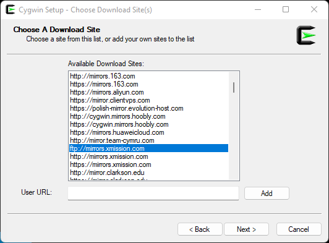Click the download sites list scrollbar thumb
Viewport: 329px width, 243px height.
pyautogui.click(x=234, y=87)
